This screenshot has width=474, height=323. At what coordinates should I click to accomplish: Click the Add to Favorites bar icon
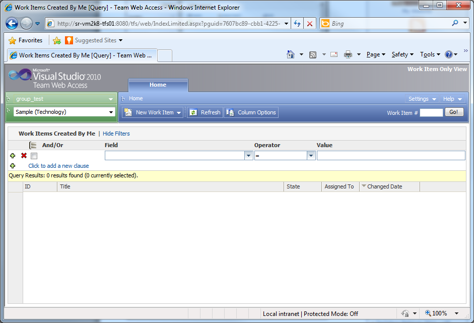[57, 40]
